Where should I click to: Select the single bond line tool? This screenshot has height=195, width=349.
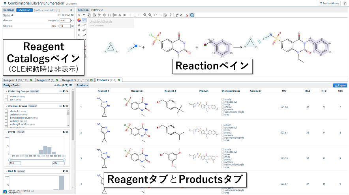84,20
